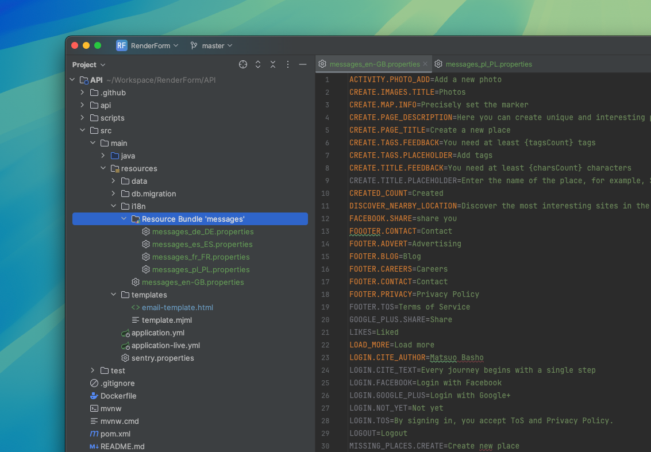Select the messages_en-GB.properties editor tab
This screenshot has height=452, width=651.
coord(374,64)
